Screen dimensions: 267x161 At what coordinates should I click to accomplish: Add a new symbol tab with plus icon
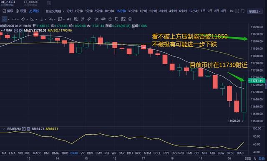pos(49,3)
